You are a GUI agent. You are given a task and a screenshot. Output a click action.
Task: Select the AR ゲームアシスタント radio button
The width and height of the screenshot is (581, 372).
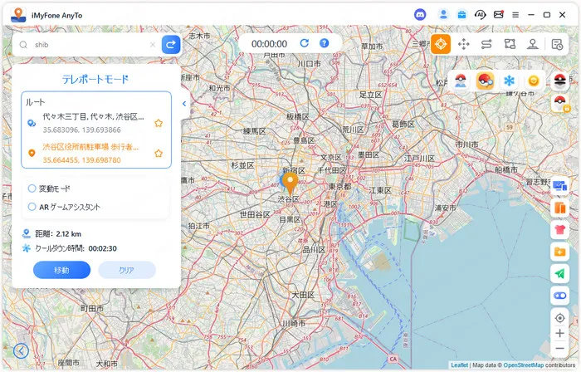click(32, 207)
